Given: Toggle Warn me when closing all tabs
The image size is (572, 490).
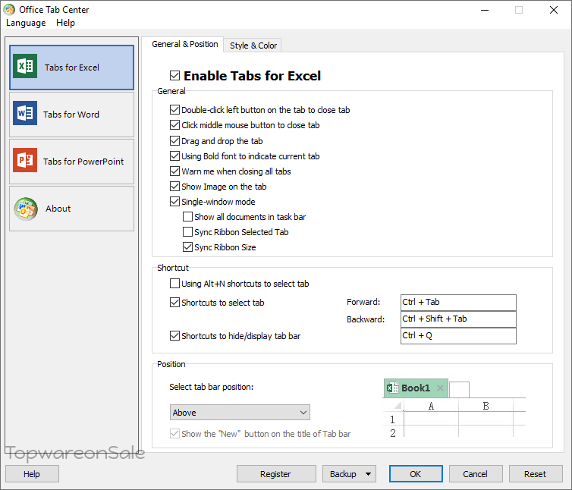Looking at the screenshot, I should pos(174,171).
